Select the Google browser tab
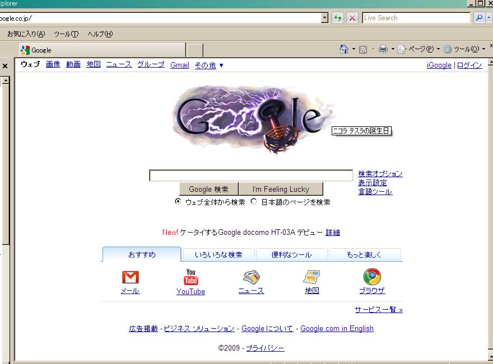This screenshot has height=364, width=493. pyautogui.click(x=101, y=50)
